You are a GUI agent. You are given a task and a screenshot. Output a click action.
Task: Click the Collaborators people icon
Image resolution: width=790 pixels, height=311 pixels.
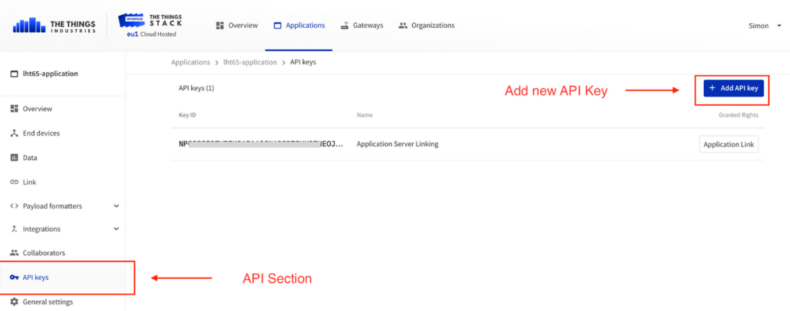click(14, 253)
